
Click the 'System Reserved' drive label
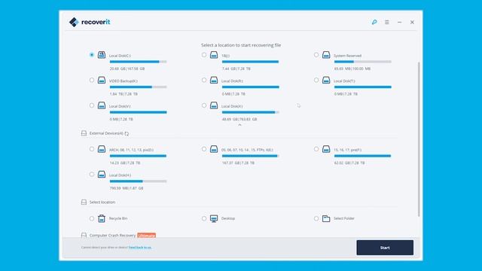[348, 56]
